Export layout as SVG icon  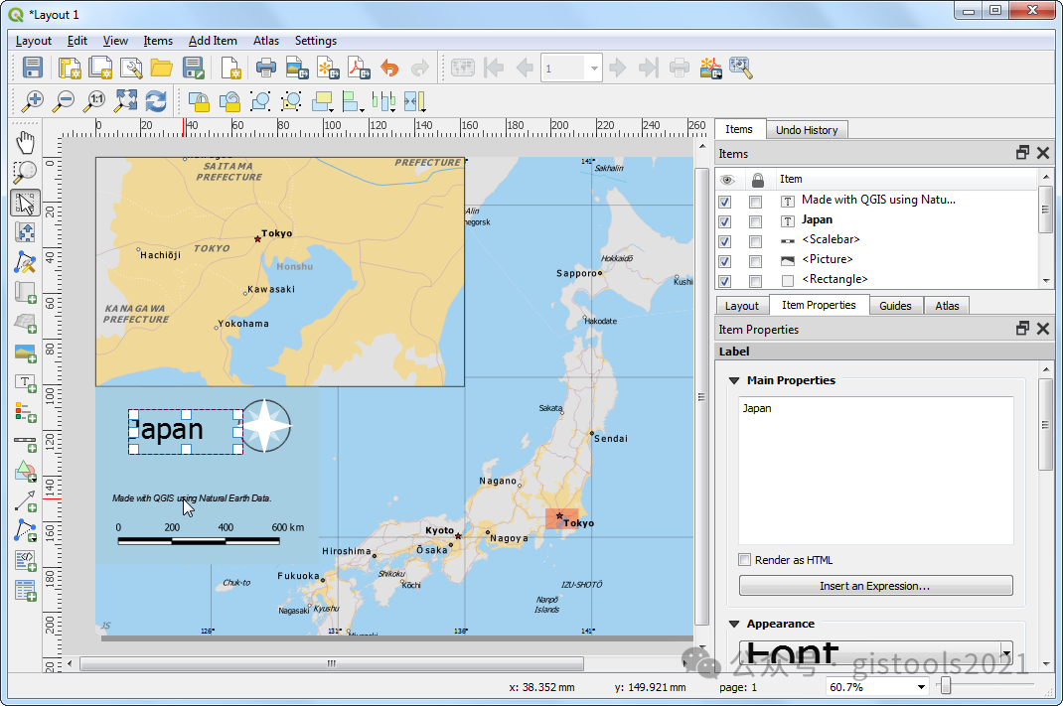[x=328, y=68]
